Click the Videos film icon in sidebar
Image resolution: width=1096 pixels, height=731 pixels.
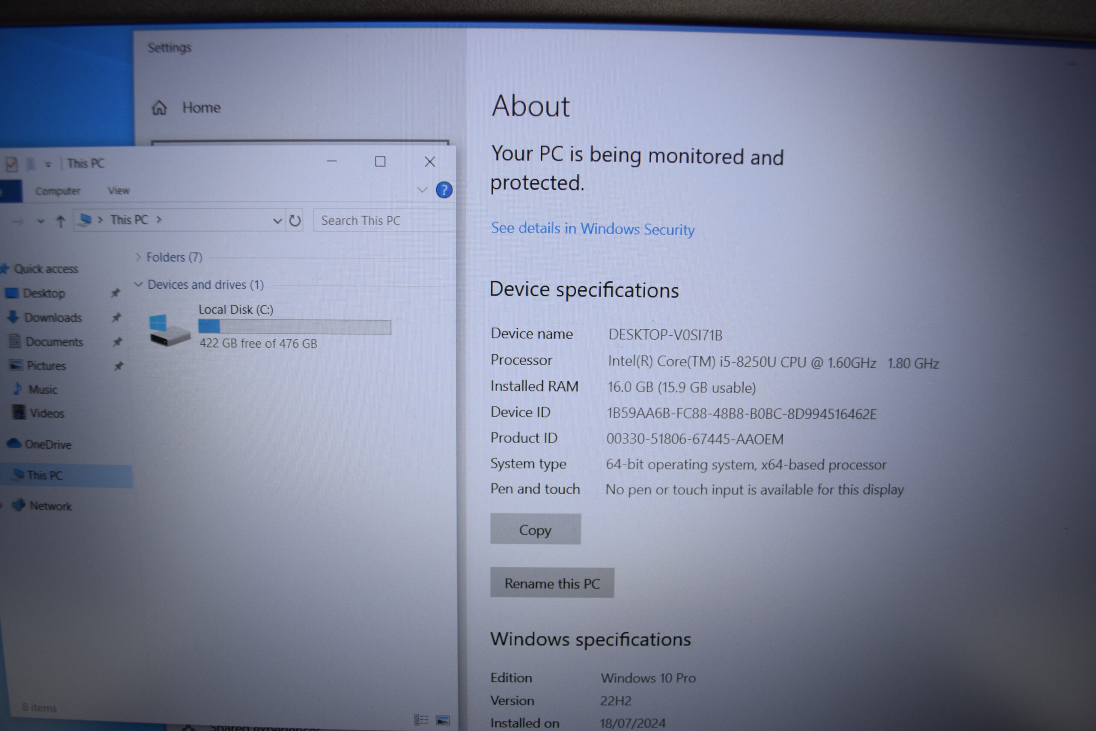click(19, 412)
